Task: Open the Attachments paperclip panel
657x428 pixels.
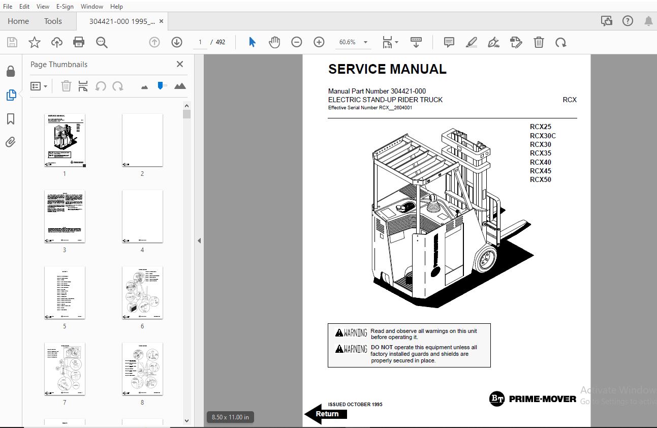Action: (x=11, y=142)
